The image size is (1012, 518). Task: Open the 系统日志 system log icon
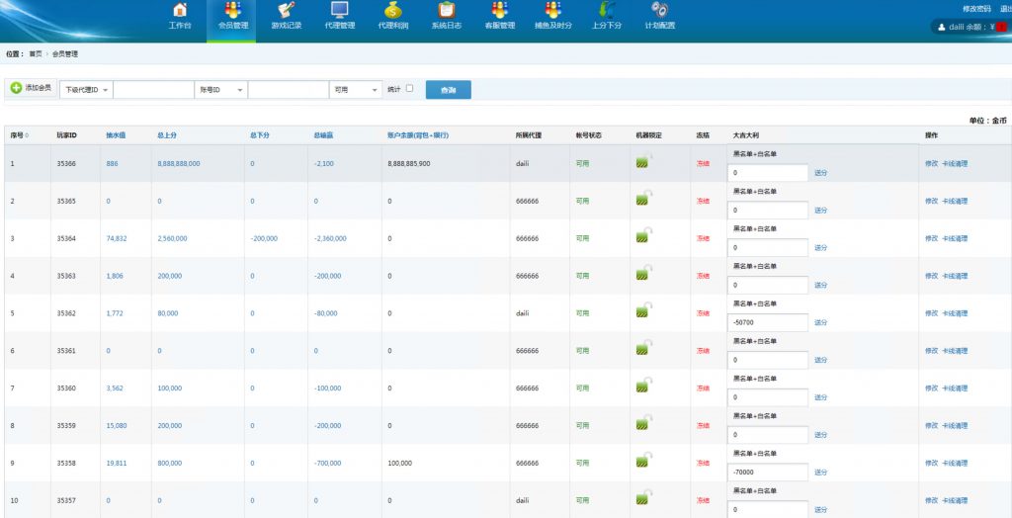coord(446,11)
